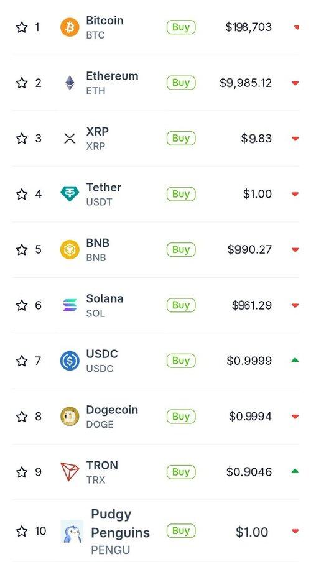Click the Bitcoin logo icon

coord(70,27)
